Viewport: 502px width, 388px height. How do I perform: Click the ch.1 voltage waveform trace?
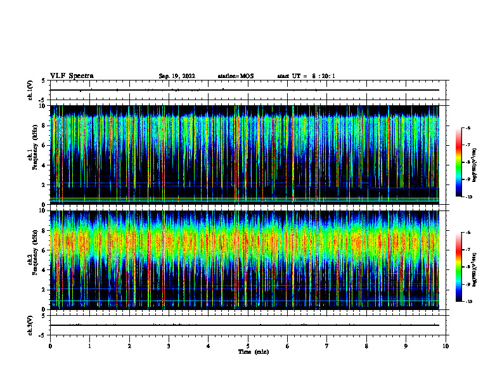click(x=245, y=90)
